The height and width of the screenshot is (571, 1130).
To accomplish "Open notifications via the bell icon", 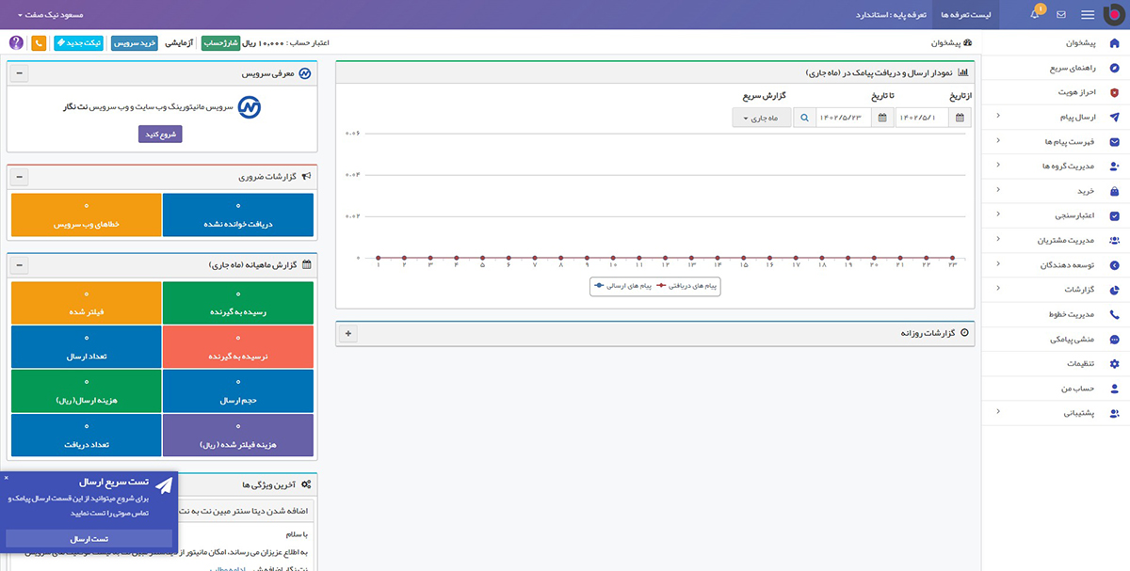I will click(x=1035, y=15).
